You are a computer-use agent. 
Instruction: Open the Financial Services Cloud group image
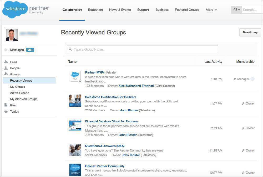coord(75,125)
